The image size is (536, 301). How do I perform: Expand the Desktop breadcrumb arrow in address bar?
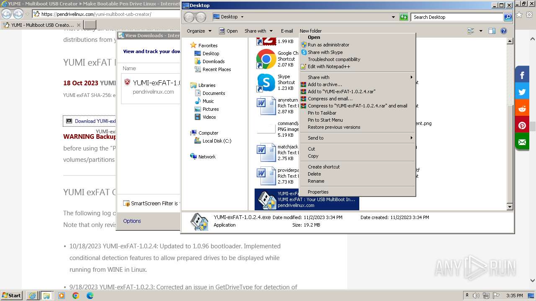[x=242, y=17]
